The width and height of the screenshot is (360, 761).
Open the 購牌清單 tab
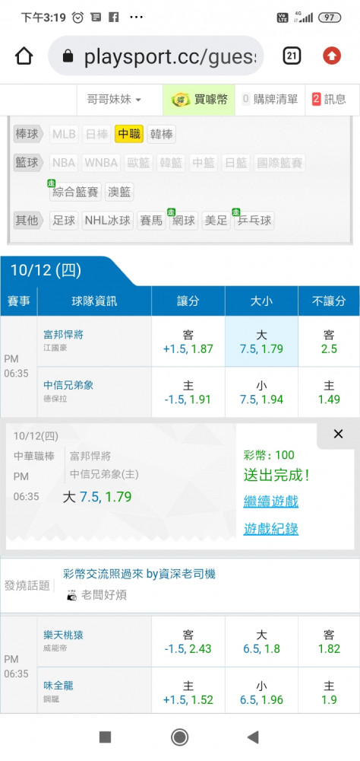click(270, 100)
